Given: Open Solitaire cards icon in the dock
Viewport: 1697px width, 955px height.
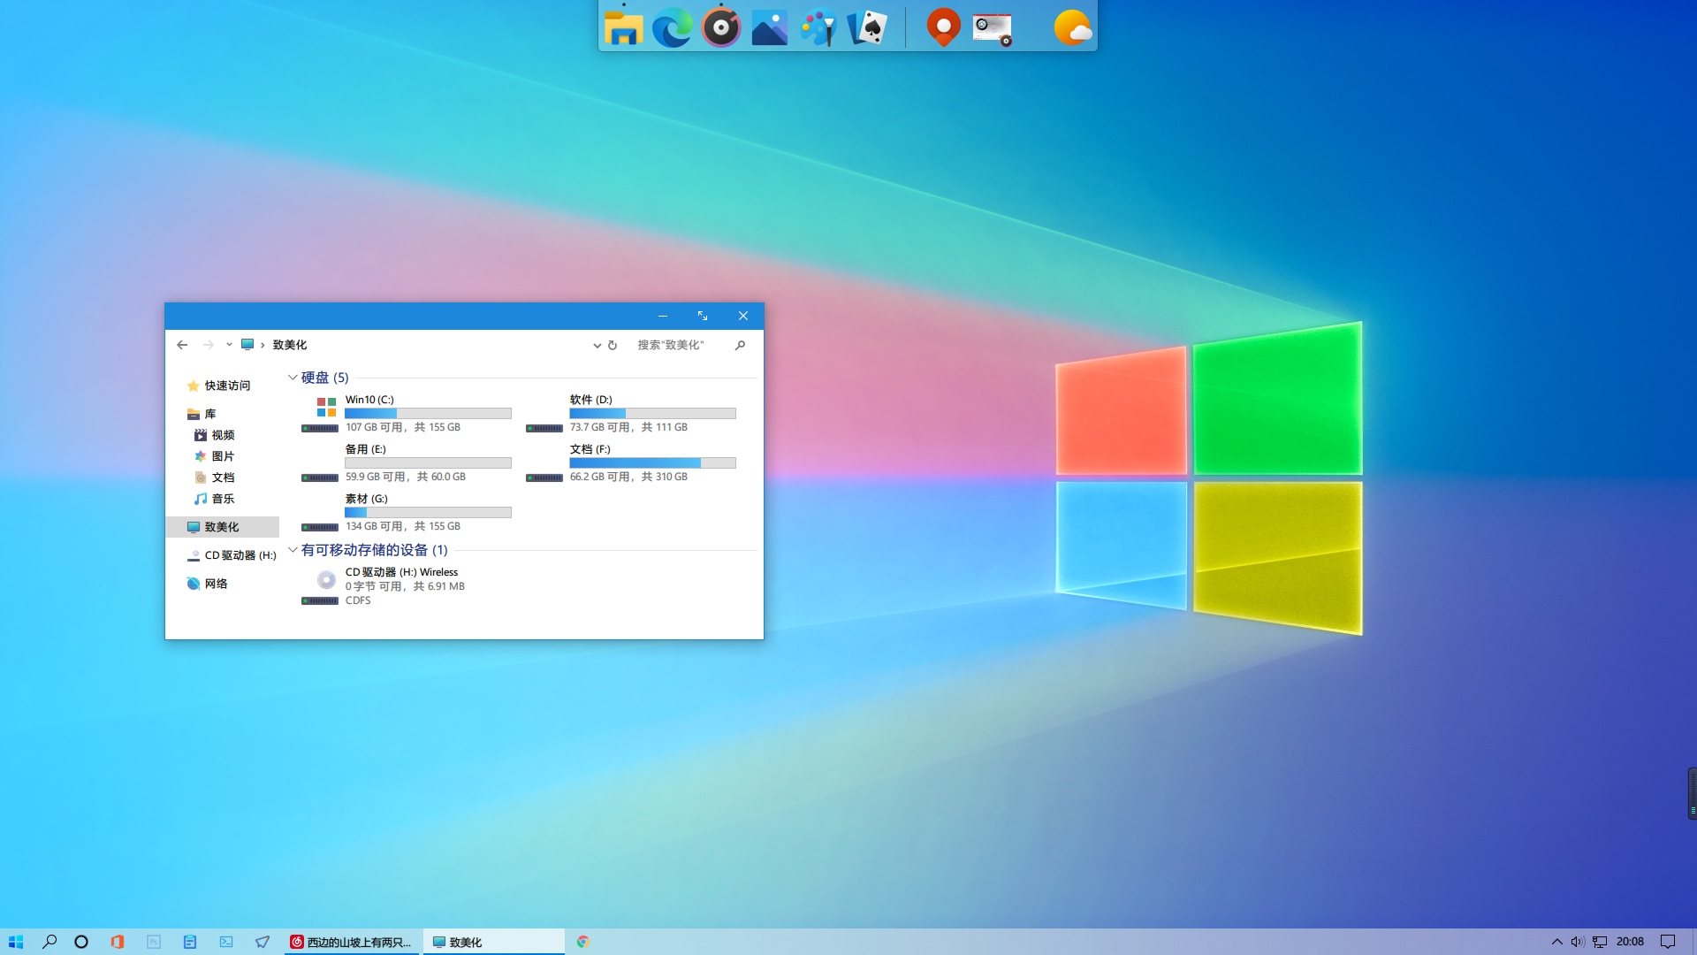Looking at the screenshot, I should coord(867,28).
